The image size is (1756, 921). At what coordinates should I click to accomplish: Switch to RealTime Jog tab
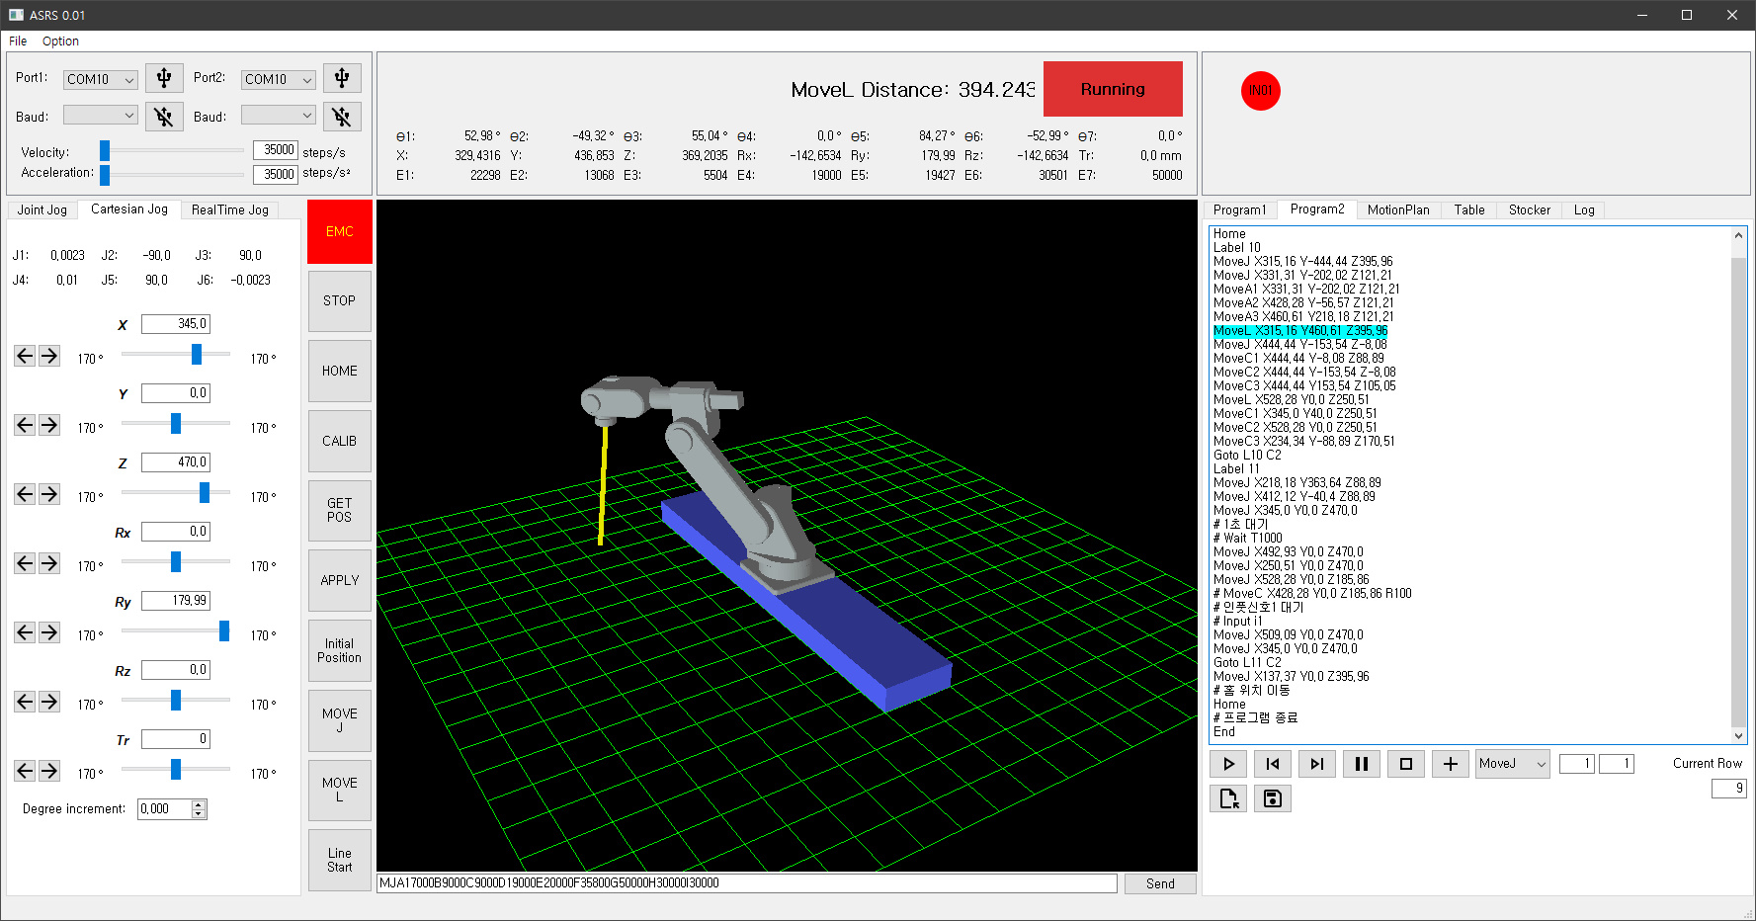coord(230,209)
